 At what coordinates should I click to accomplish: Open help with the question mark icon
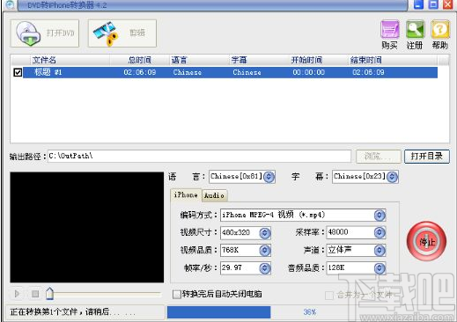click(440, 29)
